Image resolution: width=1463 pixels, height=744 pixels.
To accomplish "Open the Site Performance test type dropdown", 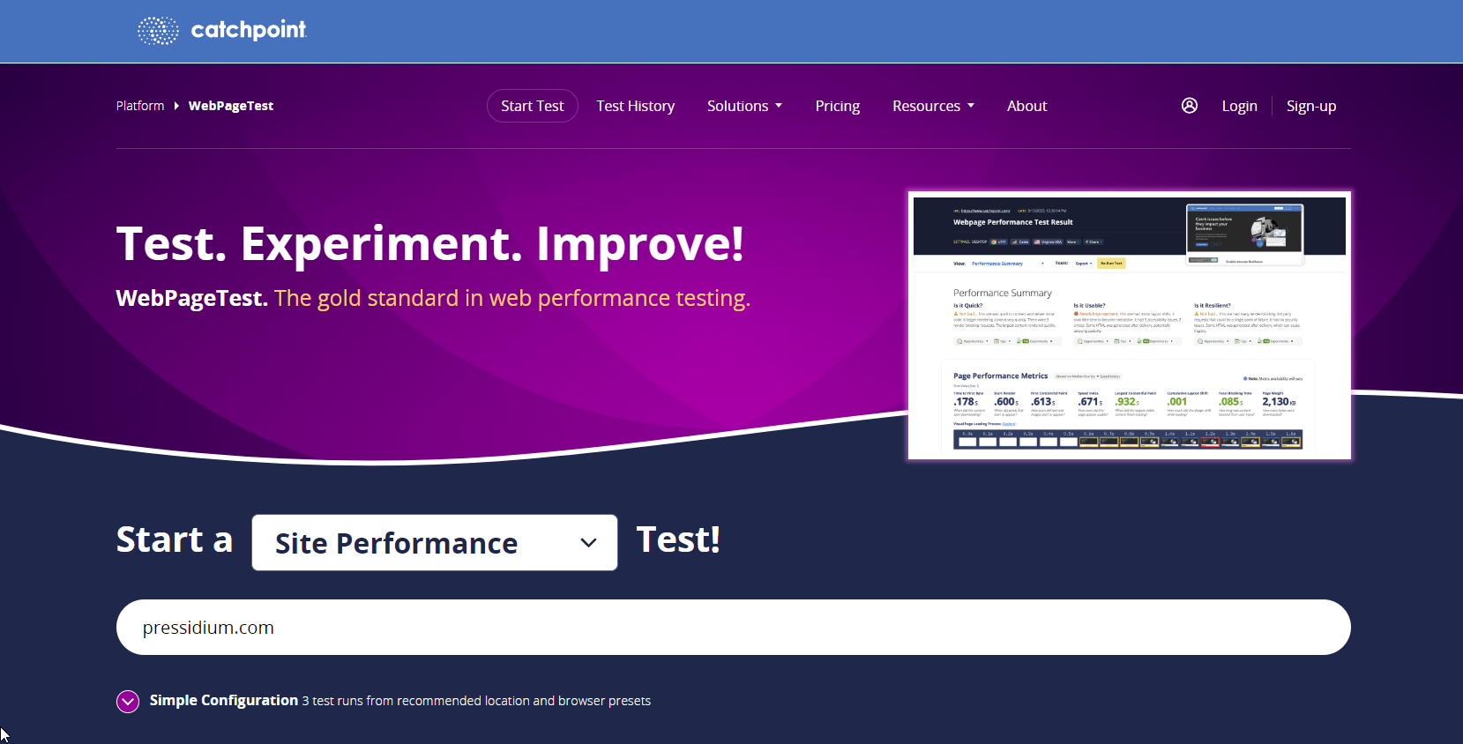I will click(435, 543).
